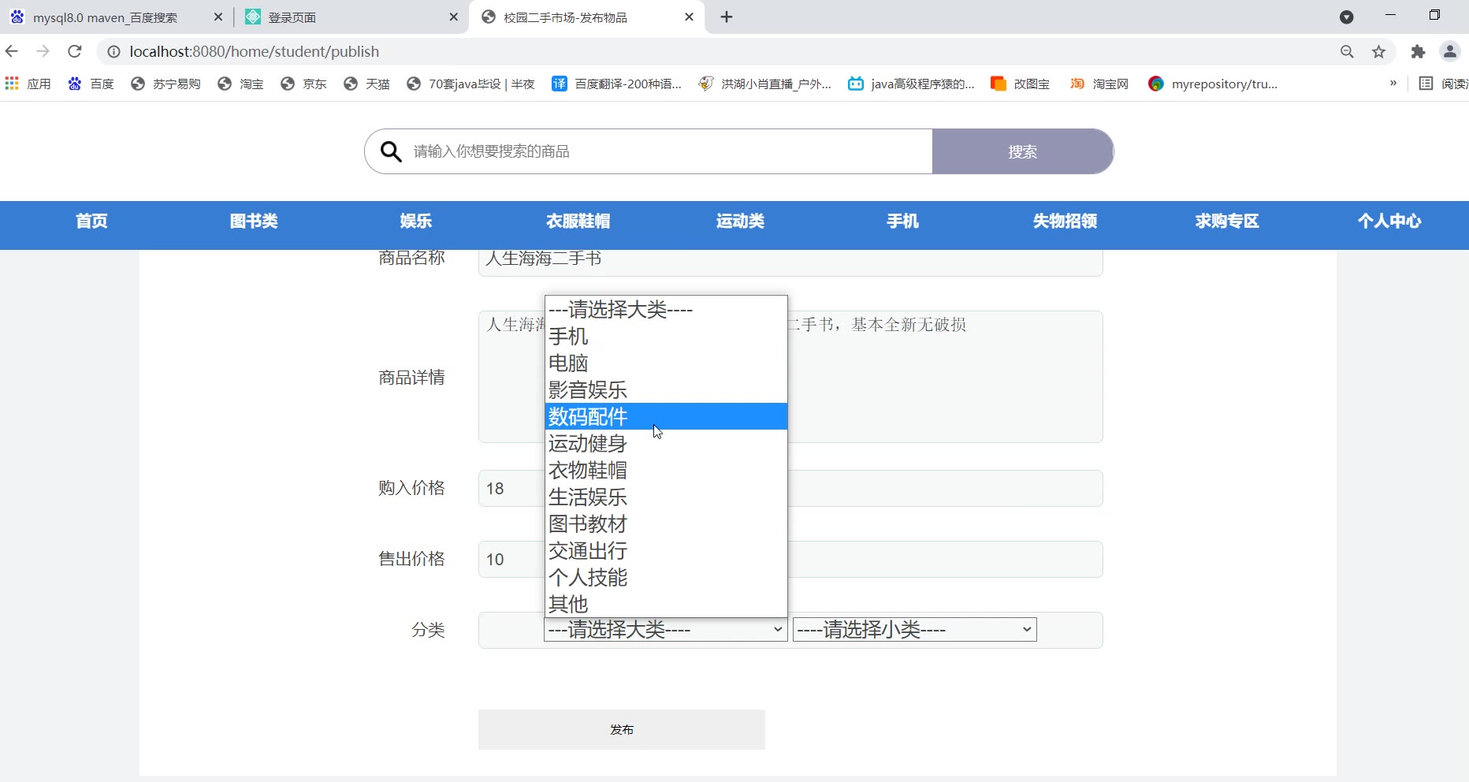
Task: Click the browser forward arrow
Action: (43, 51)
